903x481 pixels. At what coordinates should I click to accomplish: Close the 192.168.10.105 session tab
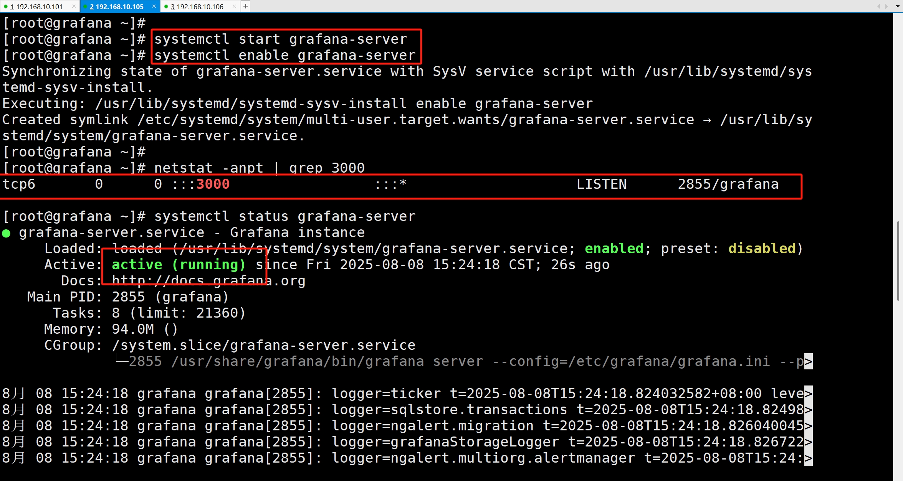(x=154, y=7)
